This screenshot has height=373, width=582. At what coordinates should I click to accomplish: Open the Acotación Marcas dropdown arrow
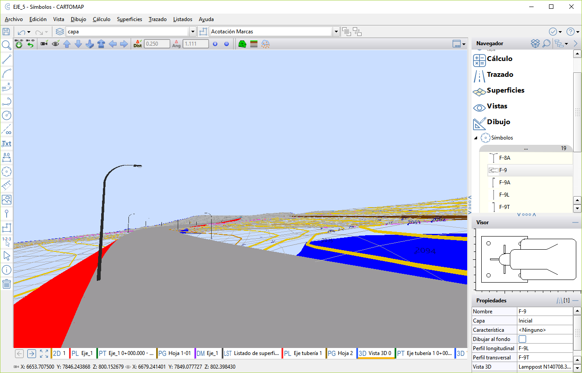pyautogui.click(x=336, y=32)
